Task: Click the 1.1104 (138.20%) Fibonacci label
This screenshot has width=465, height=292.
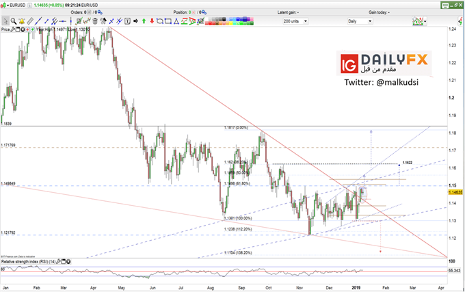Action: (238, 253)
